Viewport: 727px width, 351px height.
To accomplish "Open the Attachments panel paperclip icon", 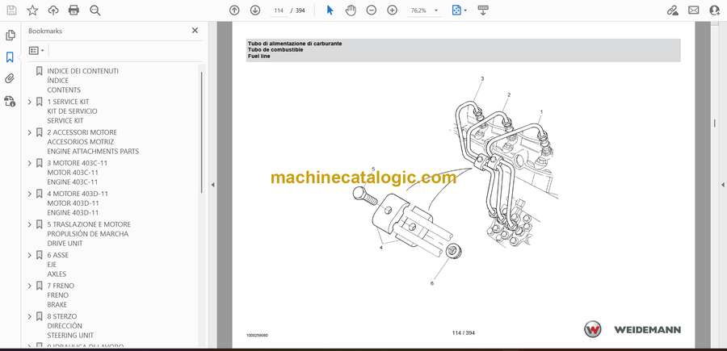I will pos(11,79).
